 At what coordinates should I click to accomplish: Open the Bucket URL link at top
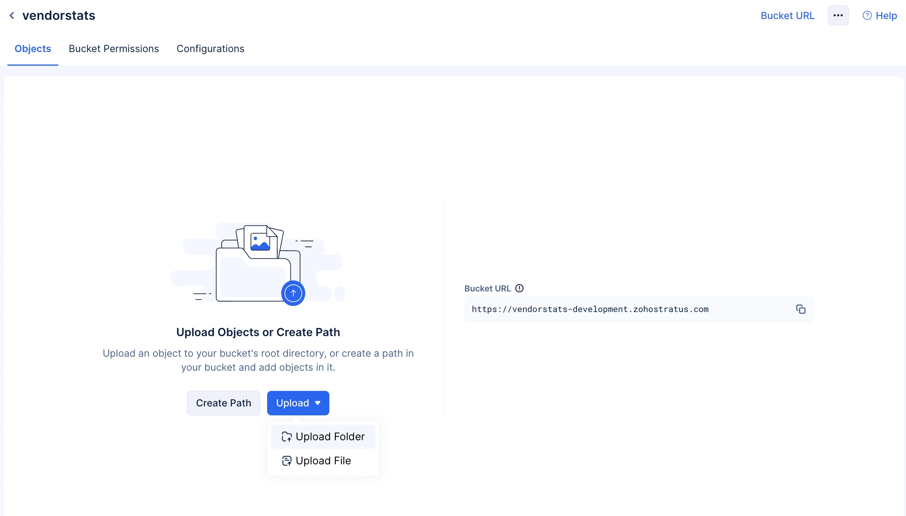coord(787,16)
